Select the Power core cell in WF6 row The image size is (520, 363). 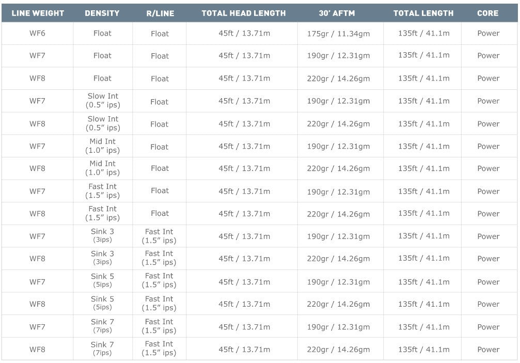[488, 33]
